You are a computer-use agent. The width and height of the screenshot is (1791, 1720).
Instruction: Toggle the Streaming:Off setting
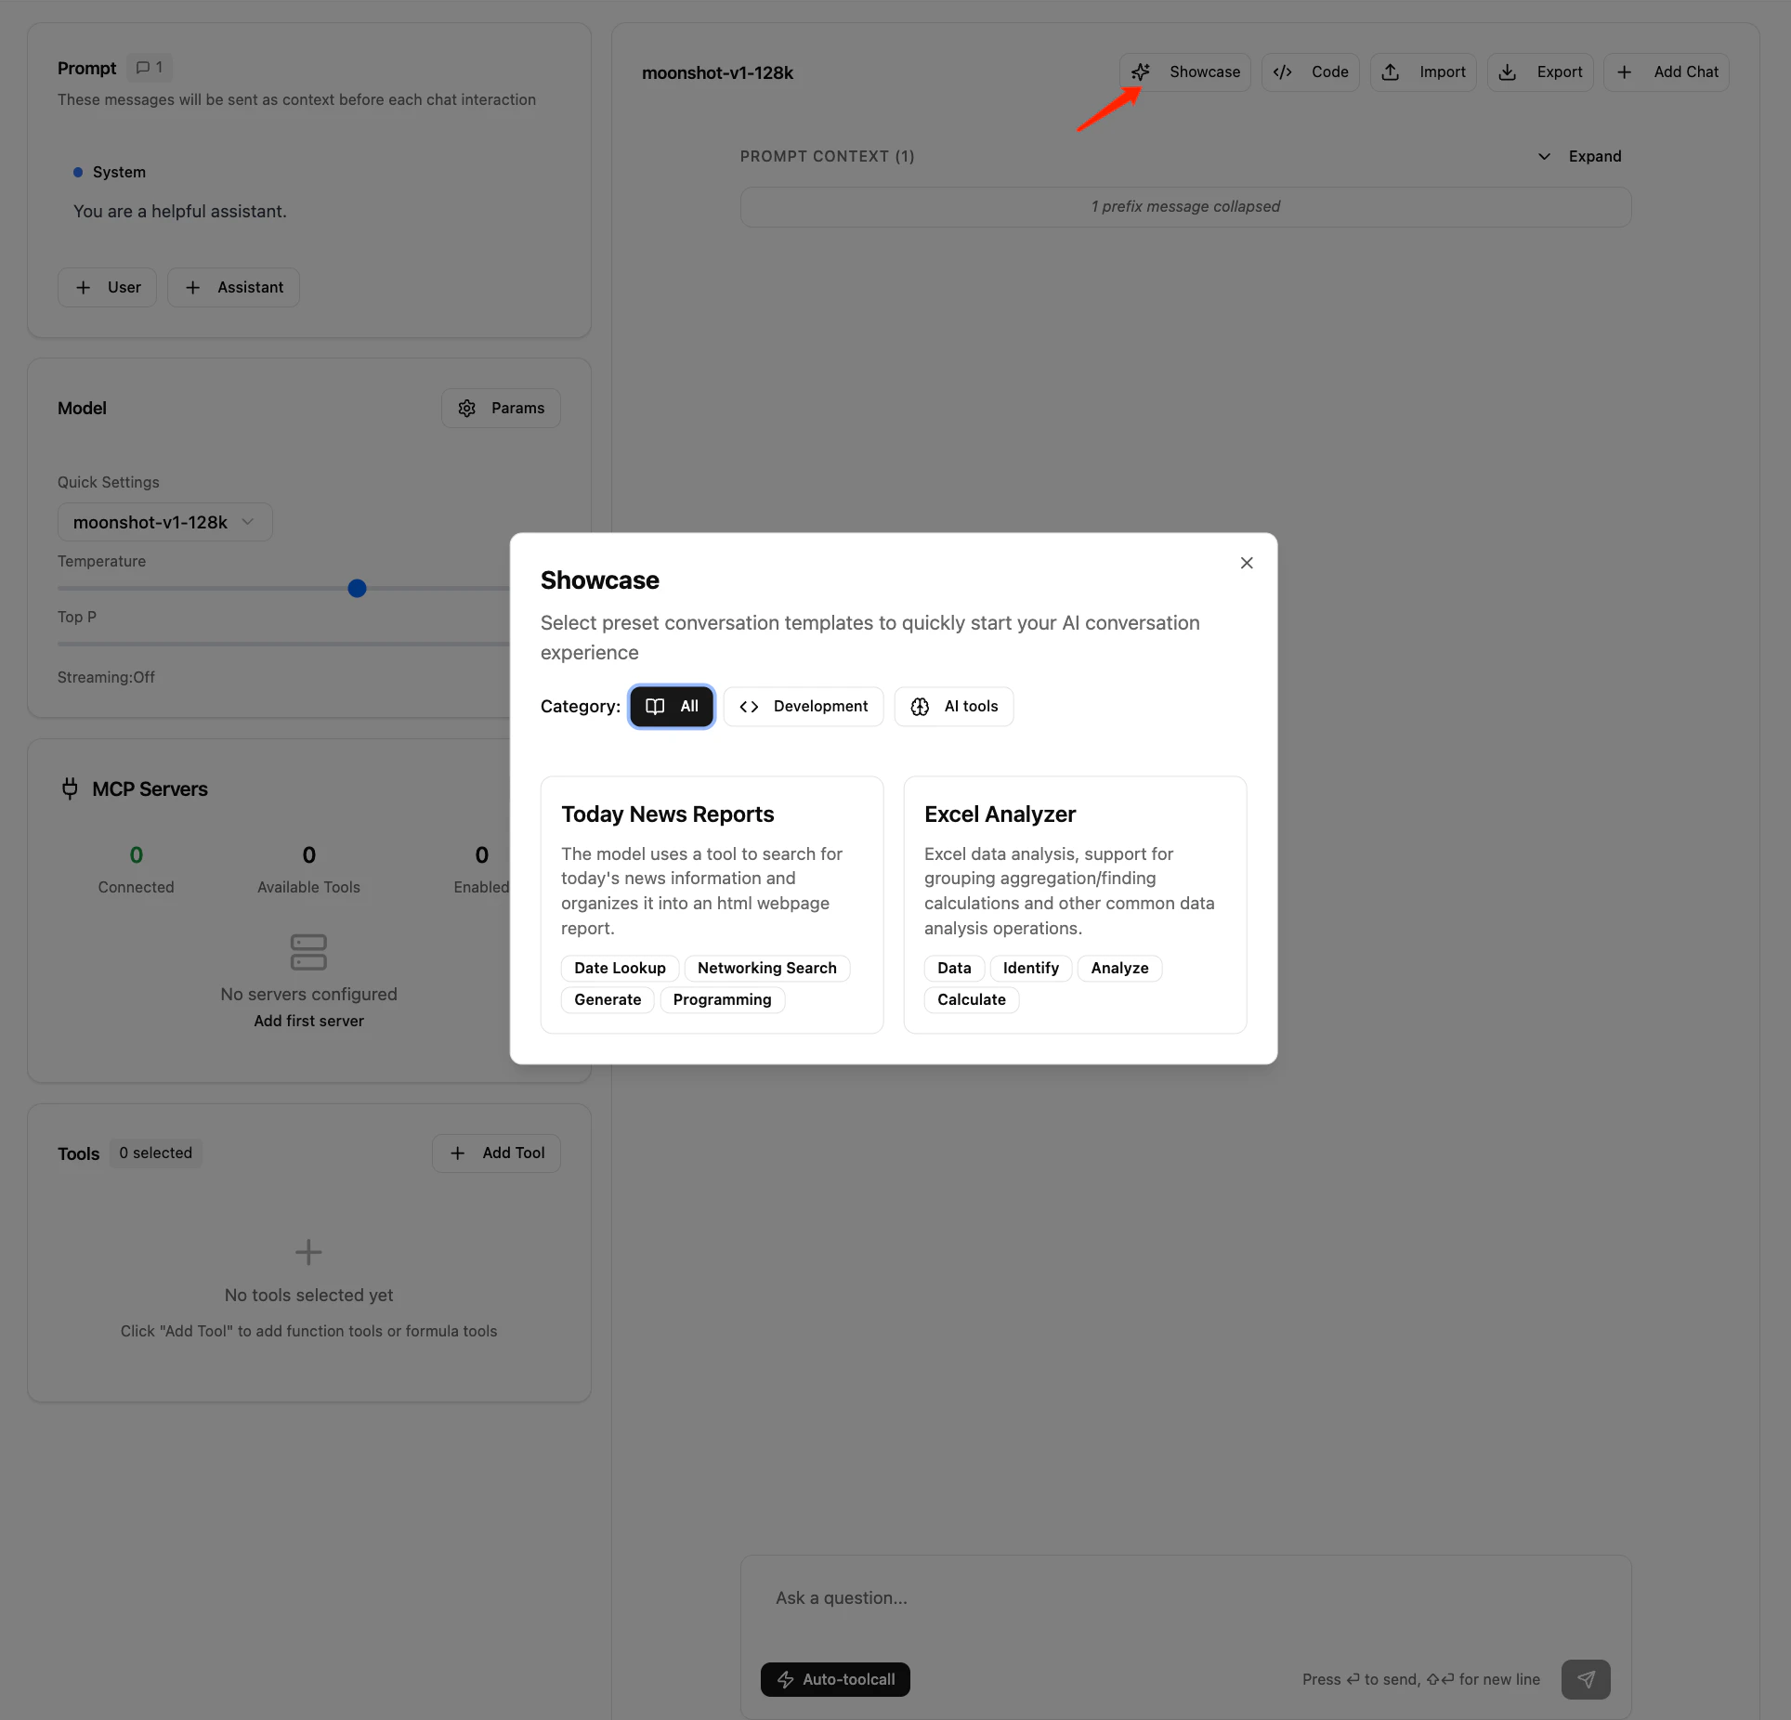[x=106, y=677]
